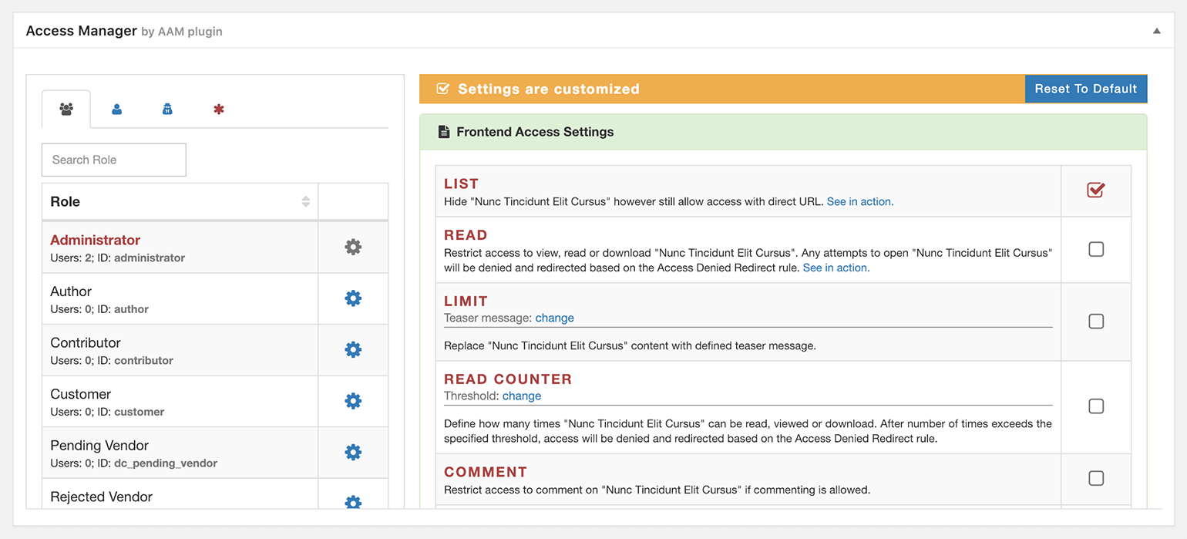Click the Contributor role gear icon
1187x539 pixels.
tap(353, 349)
